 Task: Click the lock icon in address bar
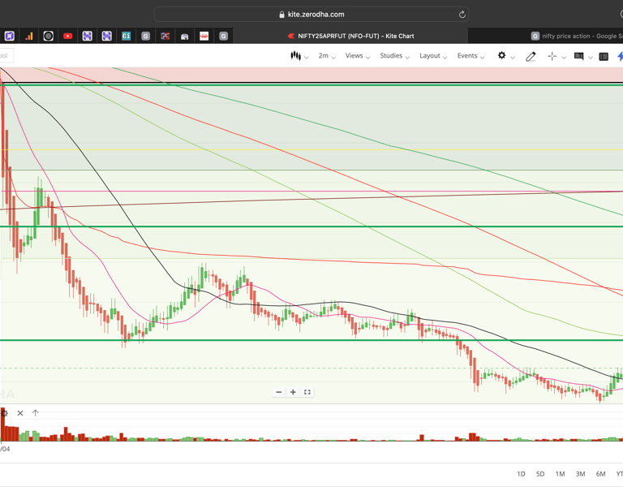click(281, 15)
